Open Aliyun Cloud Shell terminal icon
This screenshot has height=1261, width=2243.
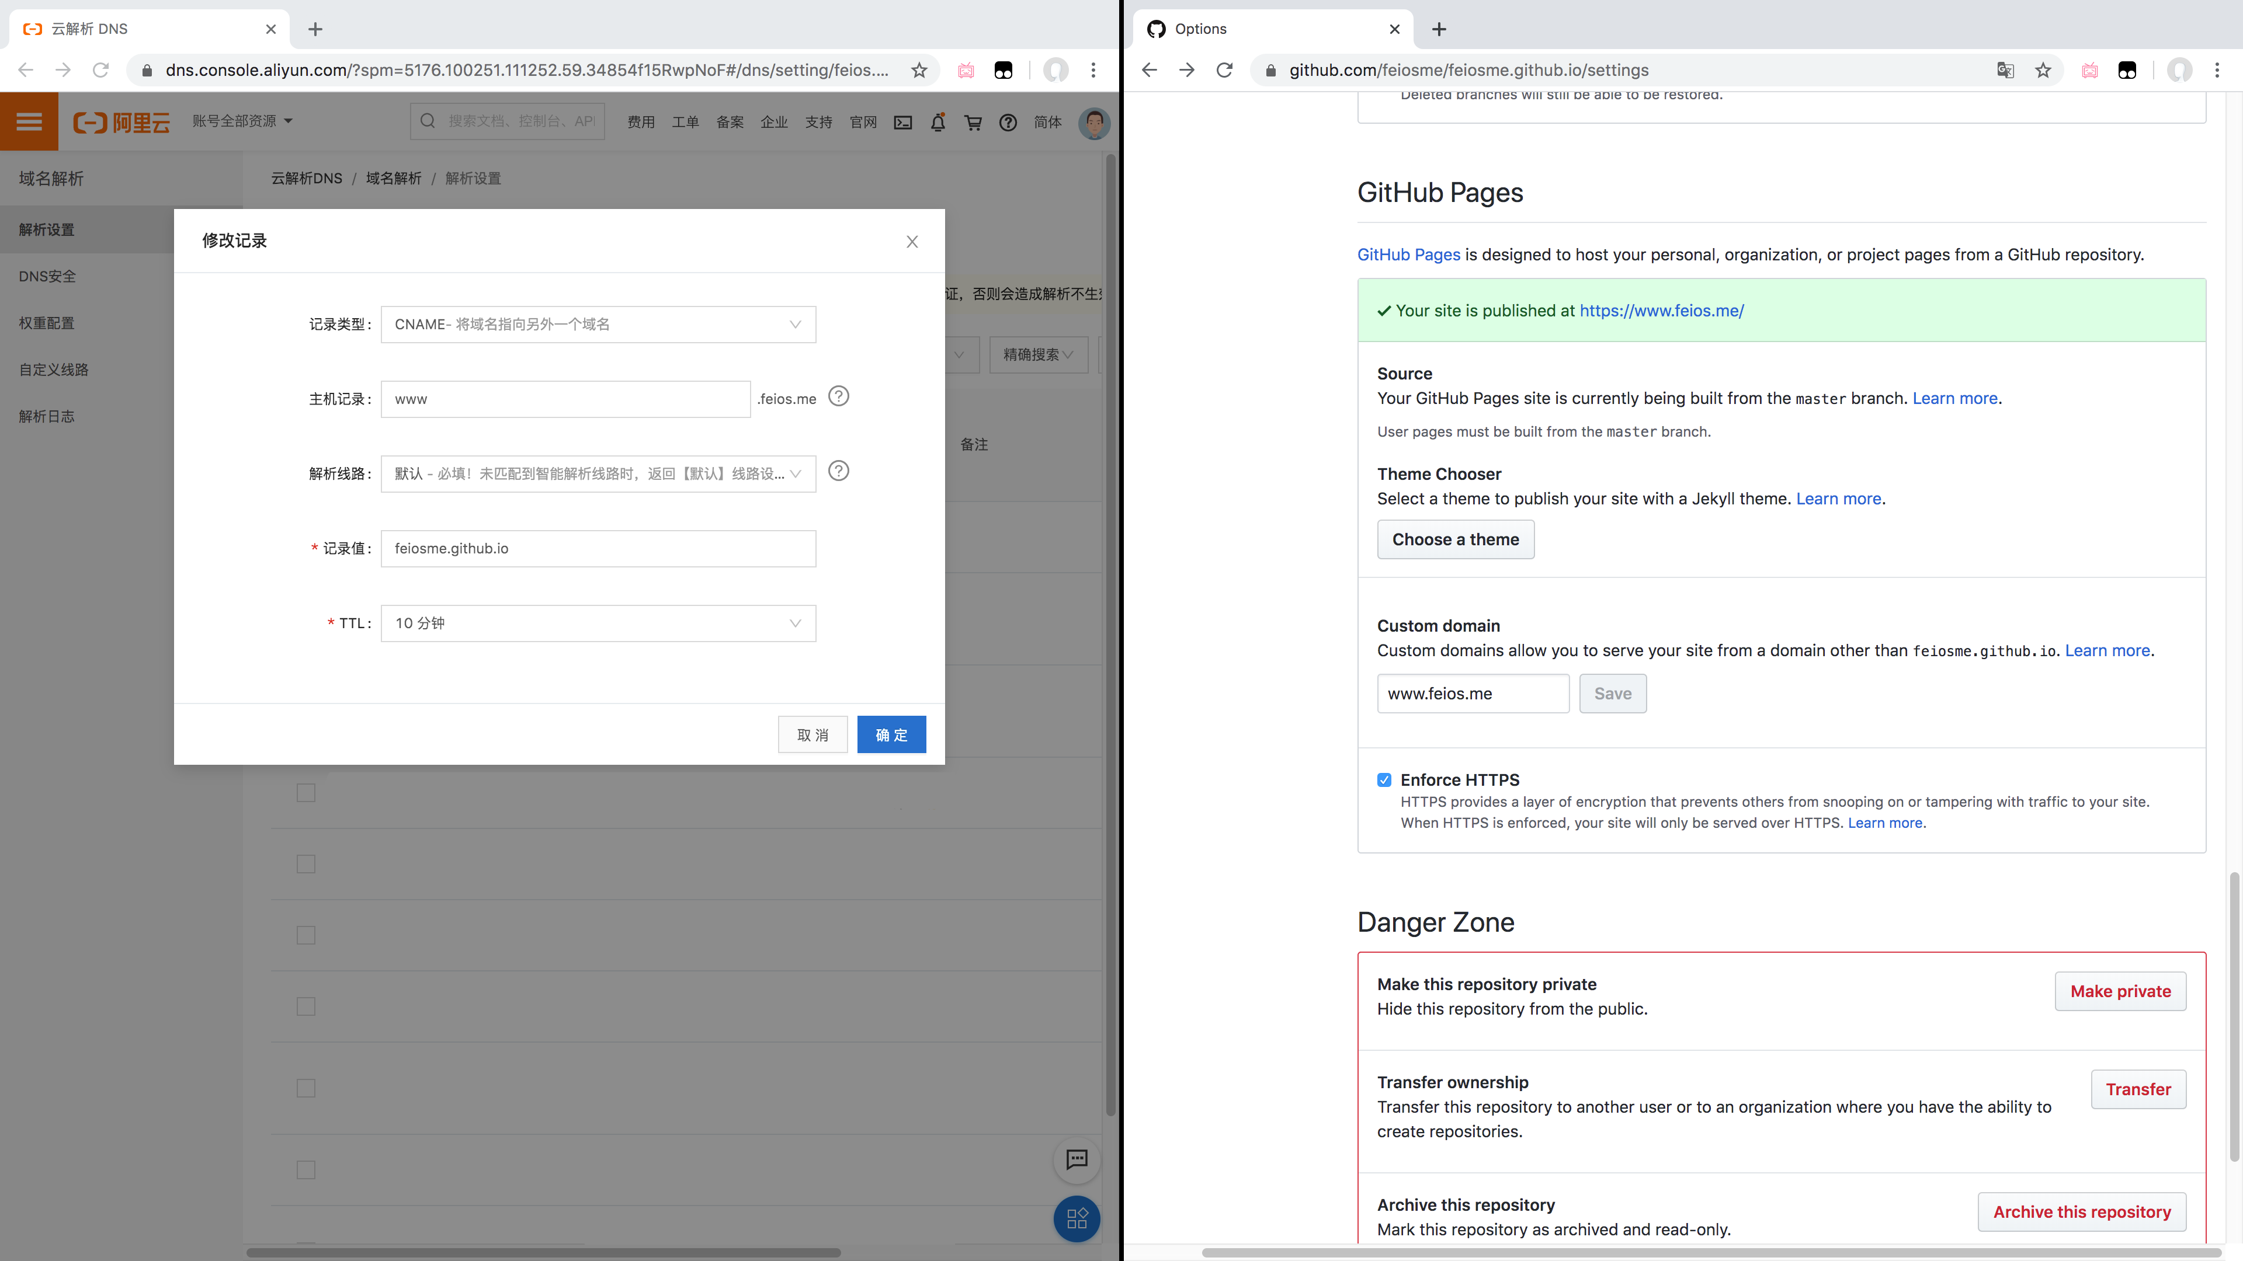[903, 123]
